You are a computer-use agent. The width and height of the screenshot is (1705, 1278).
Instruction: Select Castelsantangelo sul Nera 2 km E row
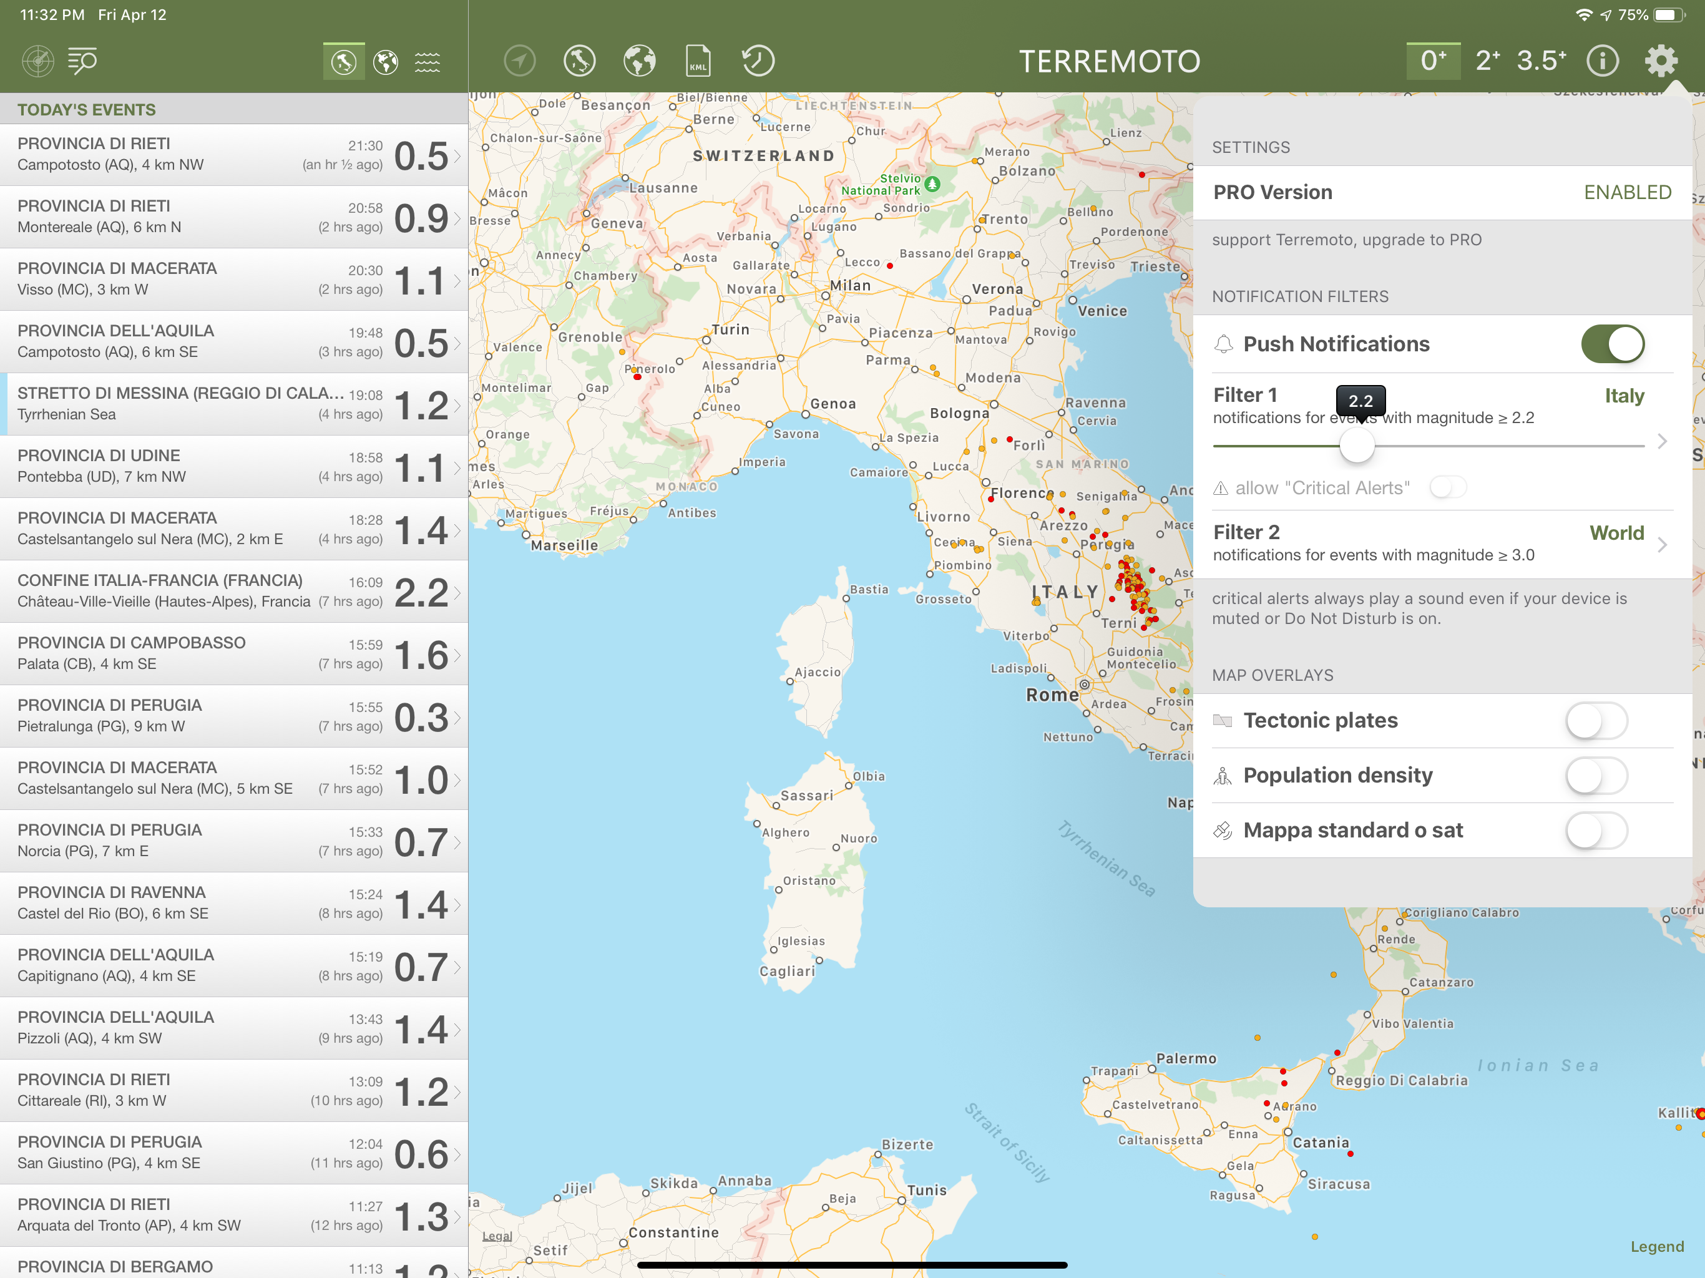(233, 530)
